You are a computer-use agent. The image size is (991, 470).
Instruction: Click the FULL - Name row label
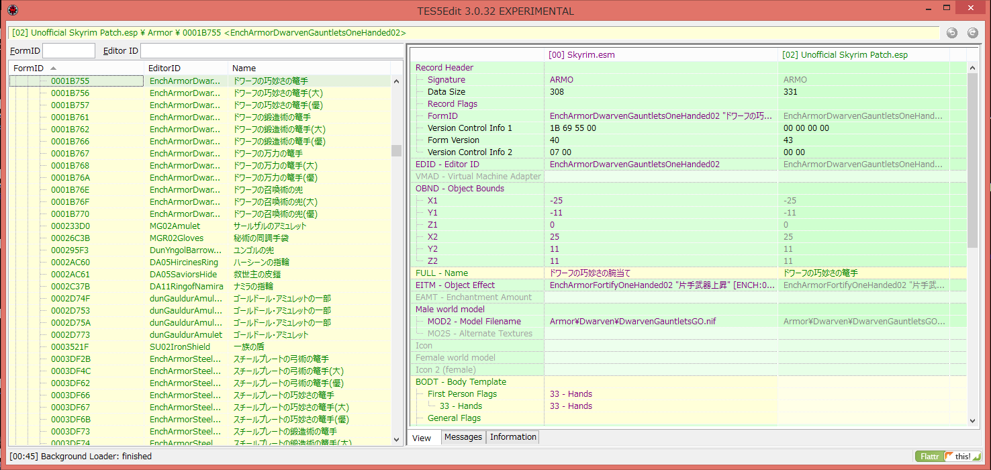click(x=442, y=273)
